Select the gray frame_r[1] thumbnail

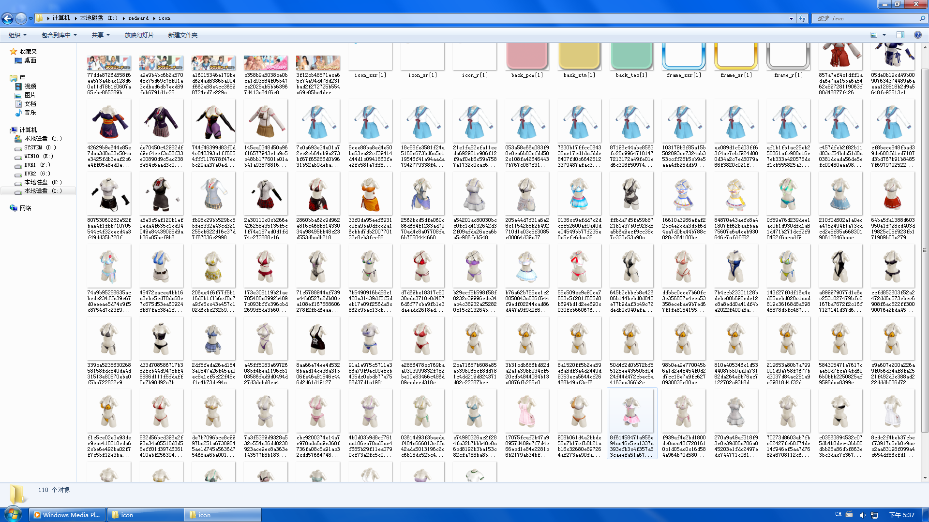tap(788, 56)
